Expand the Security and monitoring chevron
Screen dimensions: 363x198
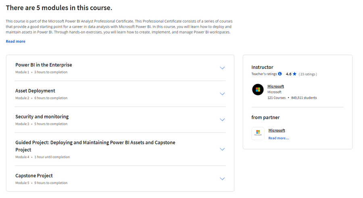(x=222, y=120)
